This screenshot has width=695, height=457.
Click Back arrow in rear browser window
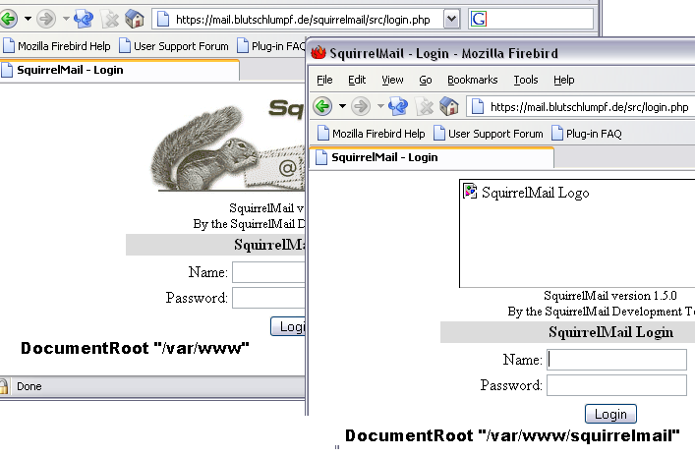pos(8,19)
